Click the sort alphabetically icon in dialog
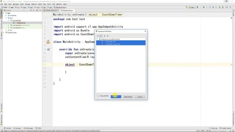Image resolution: width=235 pixels, height=132 pixels. [98, 36]
